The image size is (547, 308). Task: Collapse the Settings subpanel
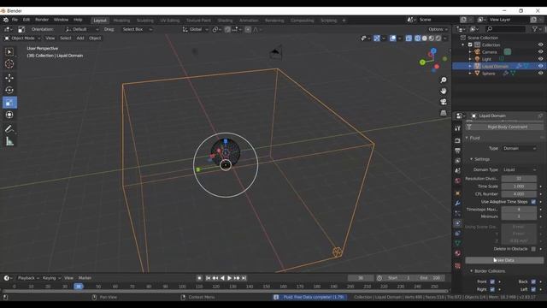(x=471, y=159)
